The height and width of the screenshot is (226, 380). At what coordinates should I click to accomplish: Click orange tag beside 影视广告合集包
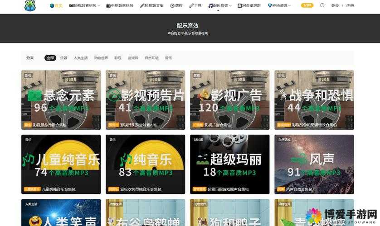(x=198, y=125)
